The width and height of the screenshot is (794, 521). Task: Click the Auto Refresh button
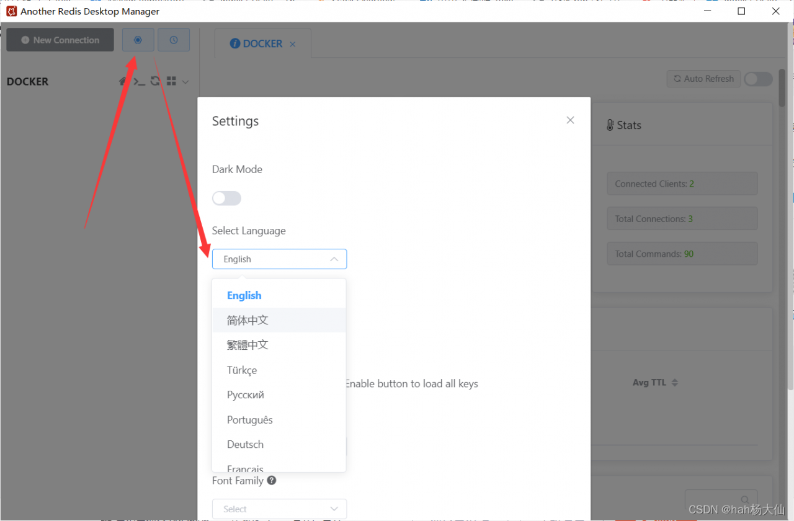(703, 79)
